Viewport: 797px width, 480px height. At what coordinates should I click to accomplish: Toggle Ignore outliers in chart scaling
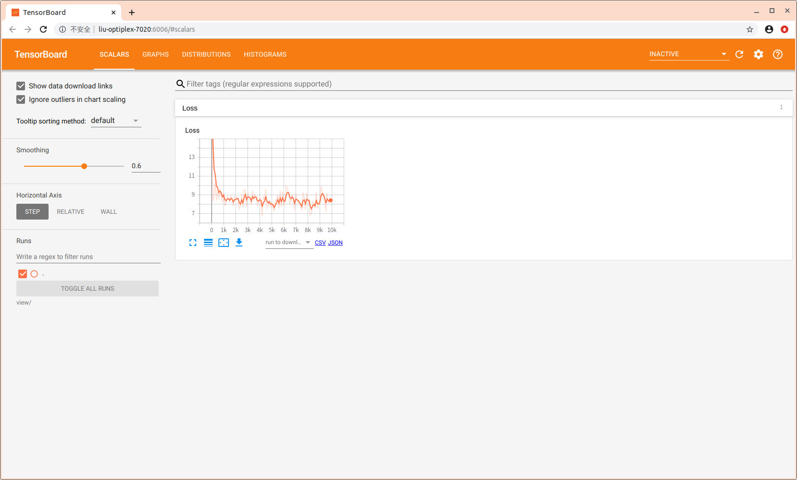click(x=21, y=99)
